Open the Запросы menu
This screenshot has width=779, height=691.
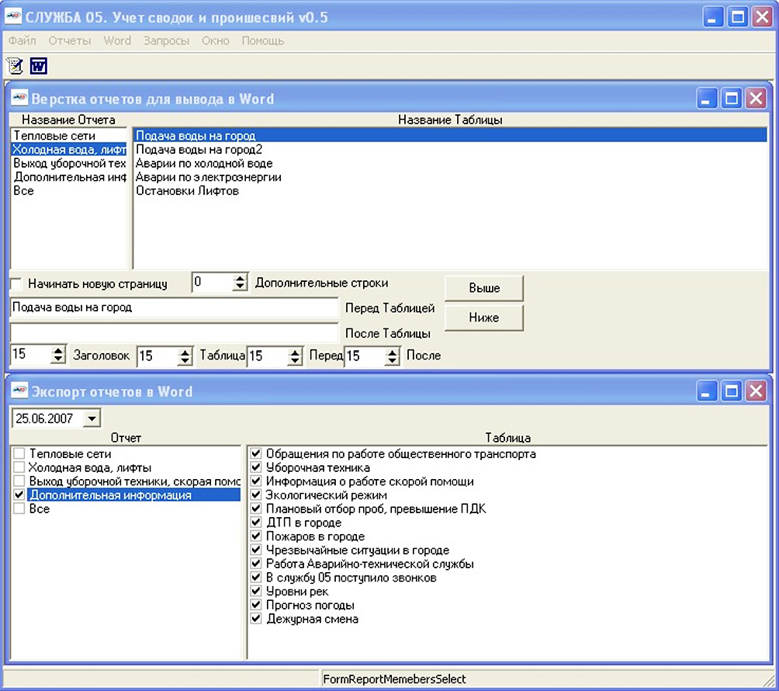pyautogui.click(x=167, y=41)
